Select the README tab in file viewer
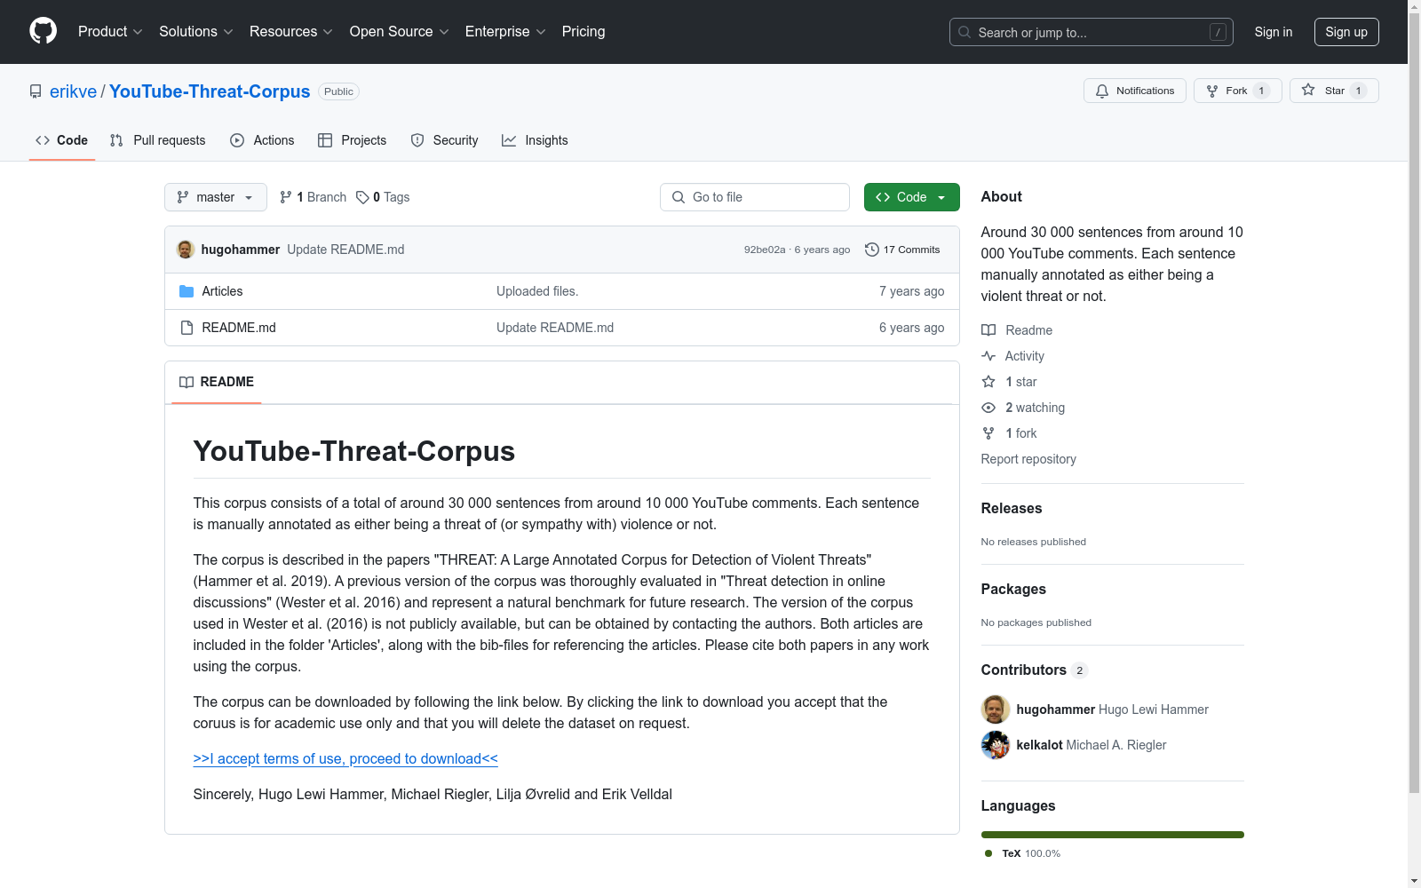 coord(217,382)
